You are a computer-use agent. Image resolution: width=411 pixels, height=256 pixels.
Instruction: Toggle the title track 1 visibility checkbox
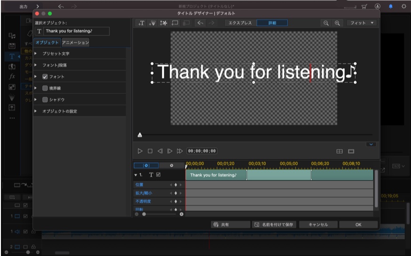[158, 175]
